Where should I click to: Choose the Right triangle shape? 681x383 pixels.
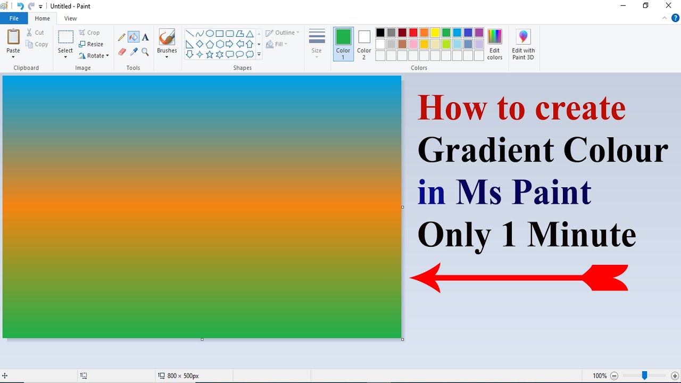click(189, 44)
